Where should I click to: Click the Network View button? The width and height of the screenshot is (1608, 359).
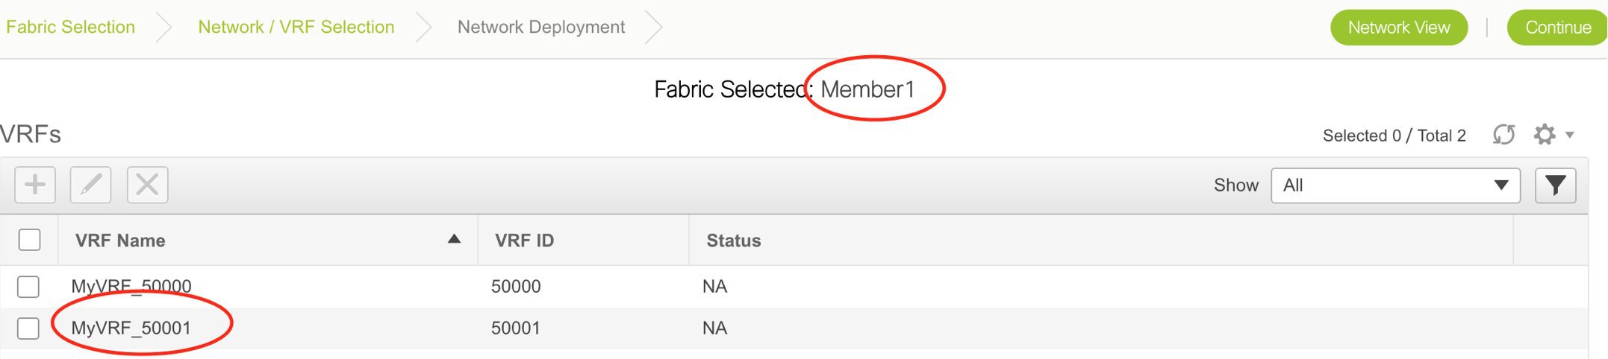(1399, 28)
